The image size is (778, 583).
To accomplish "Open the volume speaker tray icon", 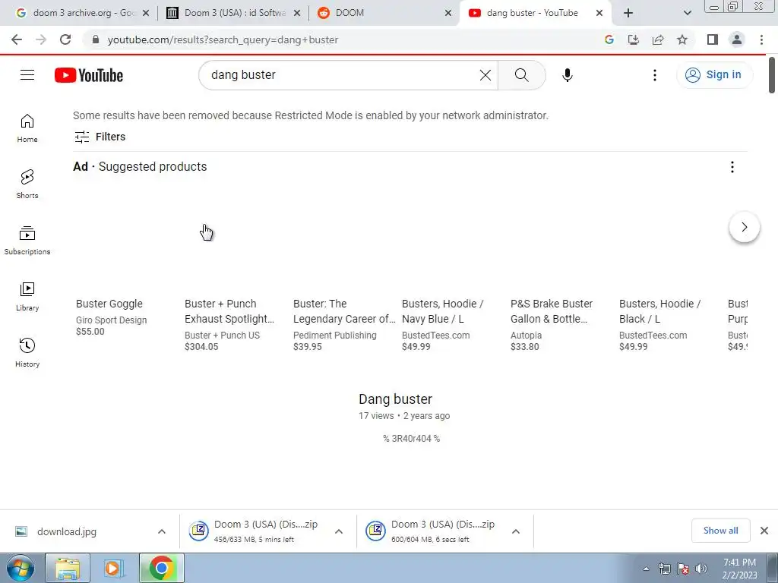I will pos(701,569).
